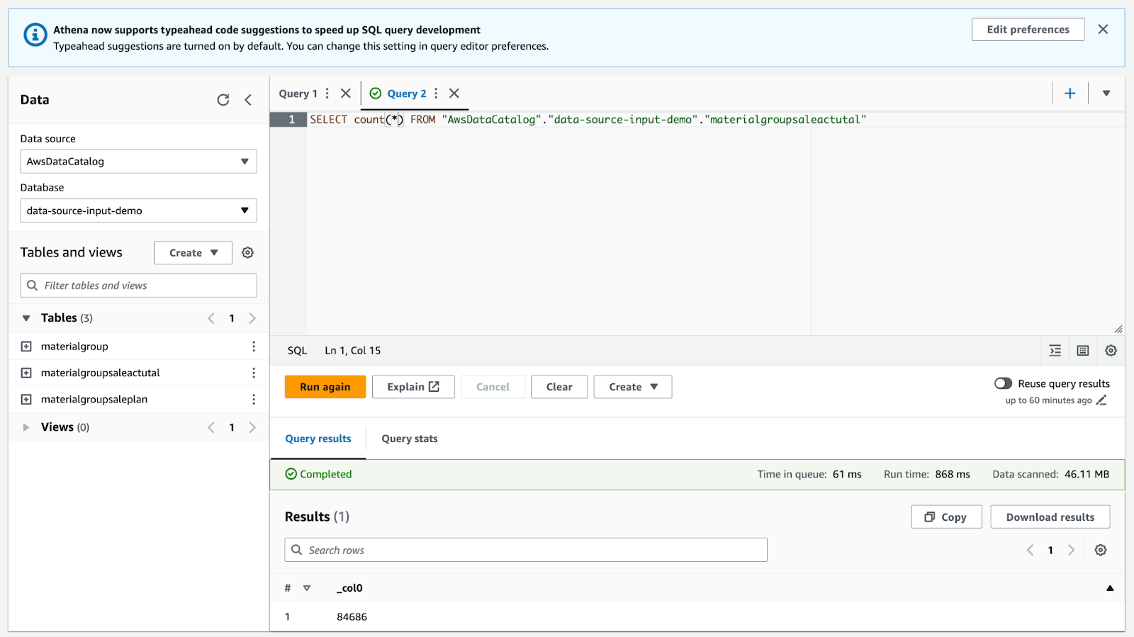This screenshot has height=637, width=1134.
Task: Click Run again button
Action: [x=325, y=387]
